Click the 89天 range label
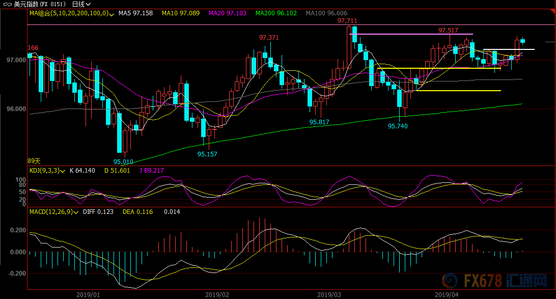The width and height of the screenshot is (556, 299). point(34,161)
